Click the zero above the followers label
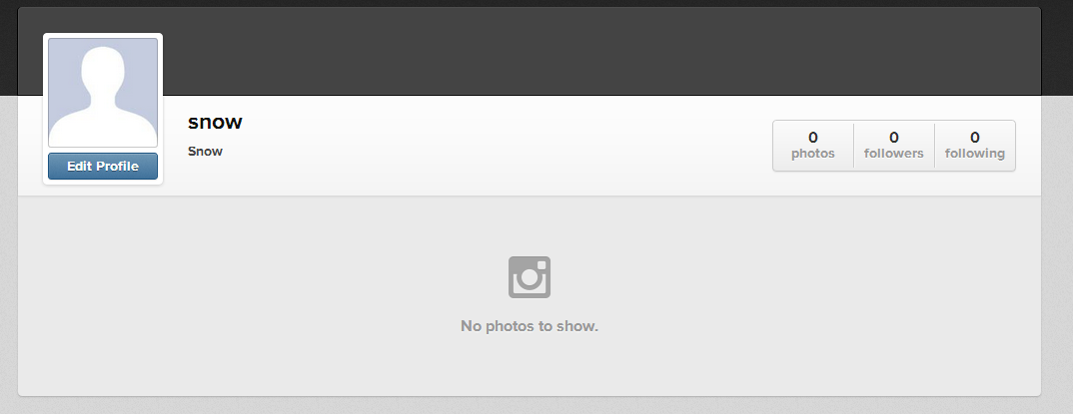 pos(894,138)
